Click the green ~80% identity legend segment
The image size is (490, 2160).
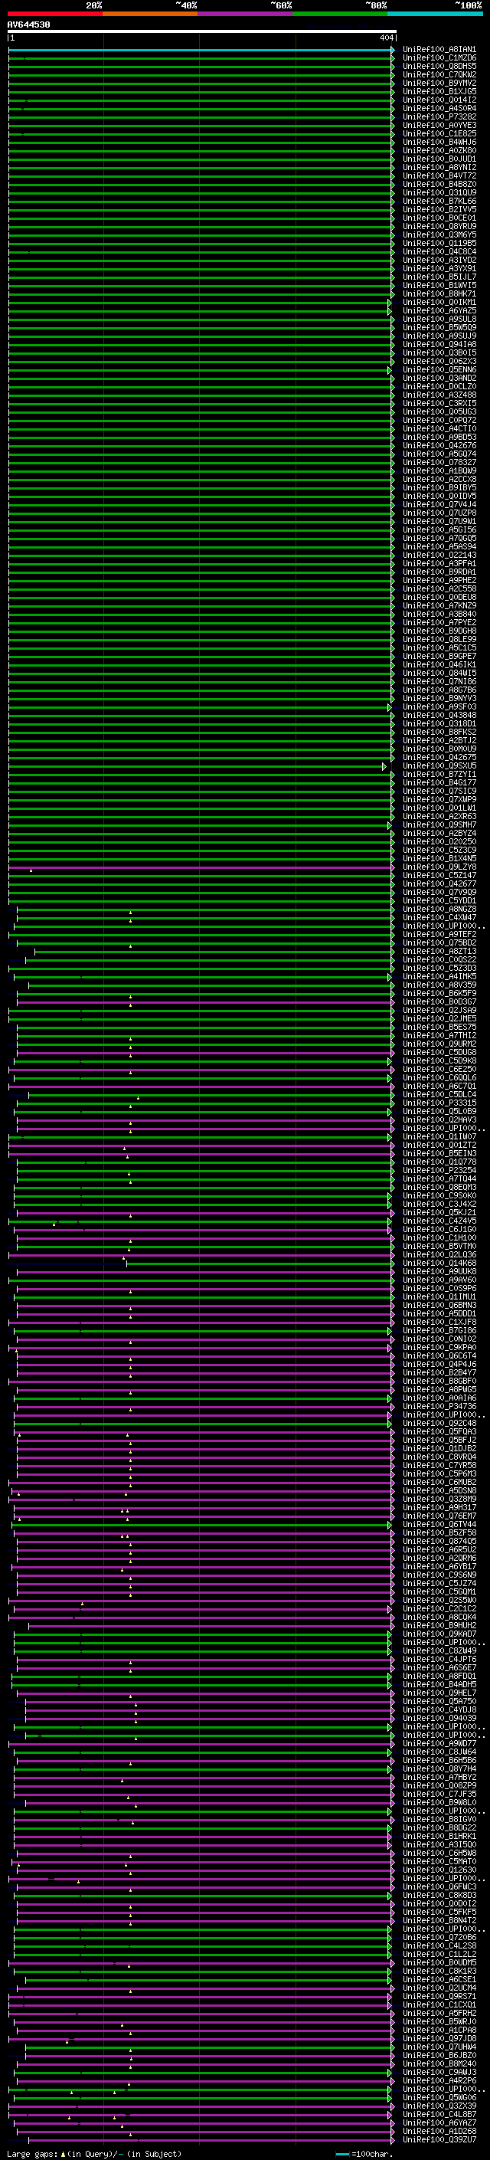(340, 15)
